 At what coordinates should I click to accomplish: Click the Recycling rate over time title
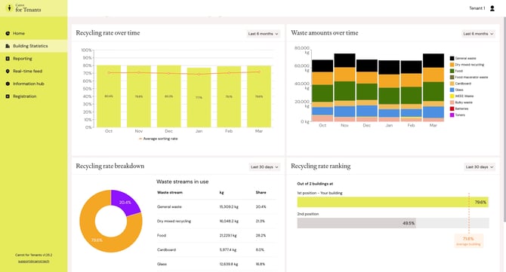108,33
